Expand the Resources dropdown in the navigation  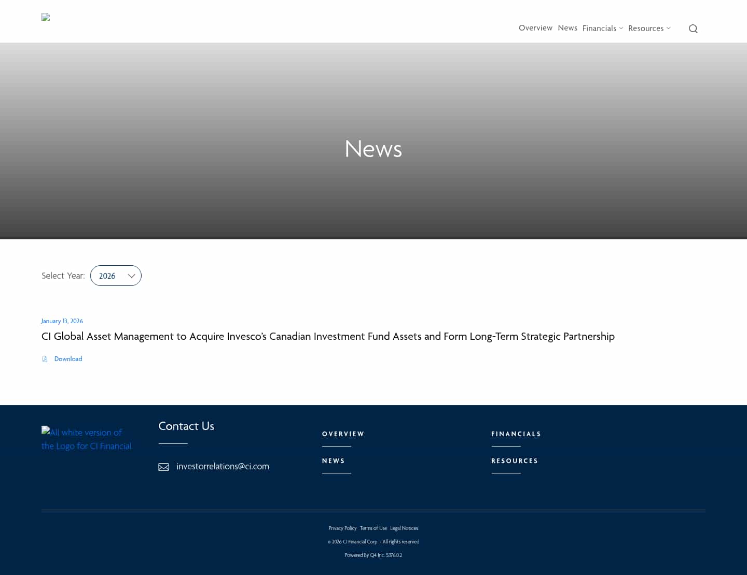point(649,28)
